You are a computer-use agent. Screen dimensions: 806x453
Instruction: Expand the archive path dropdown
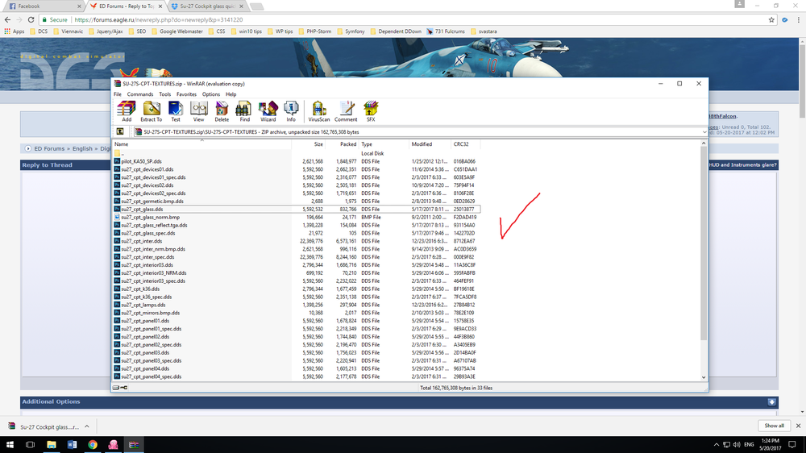pyautogui.click(x=704, y=132)
